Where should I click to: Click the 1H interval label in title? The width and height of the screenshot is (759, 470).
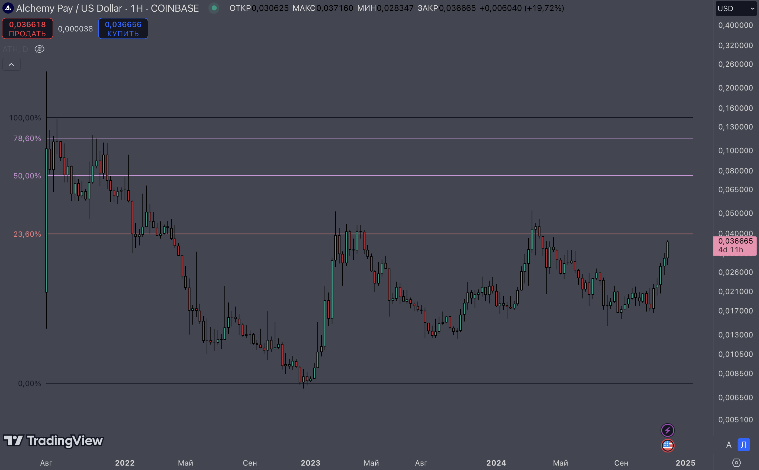coord(136,8)
